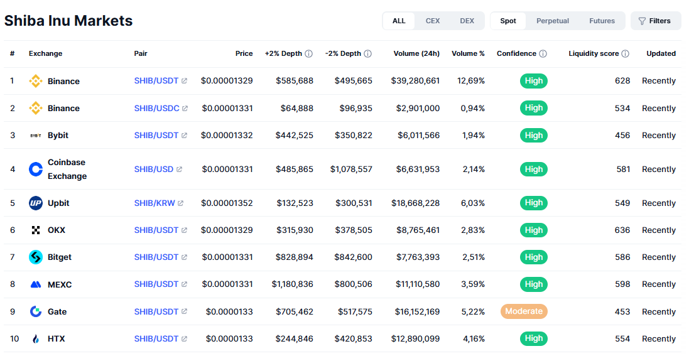Click the Coinbase Exchange name
This screenshot has width=689, height=356.
pyautogui.click(x=67, y=170)
